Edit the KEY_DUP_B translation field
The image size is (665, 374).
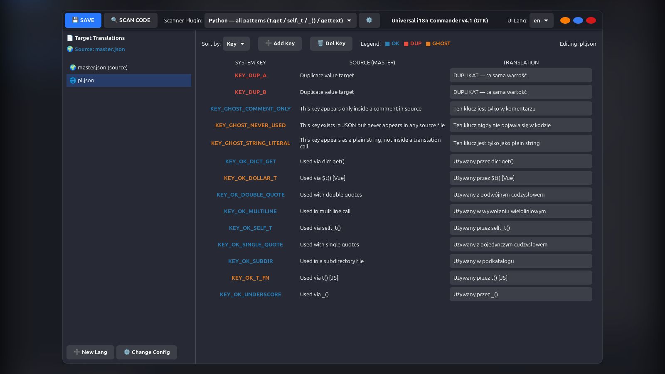[521, 92]
